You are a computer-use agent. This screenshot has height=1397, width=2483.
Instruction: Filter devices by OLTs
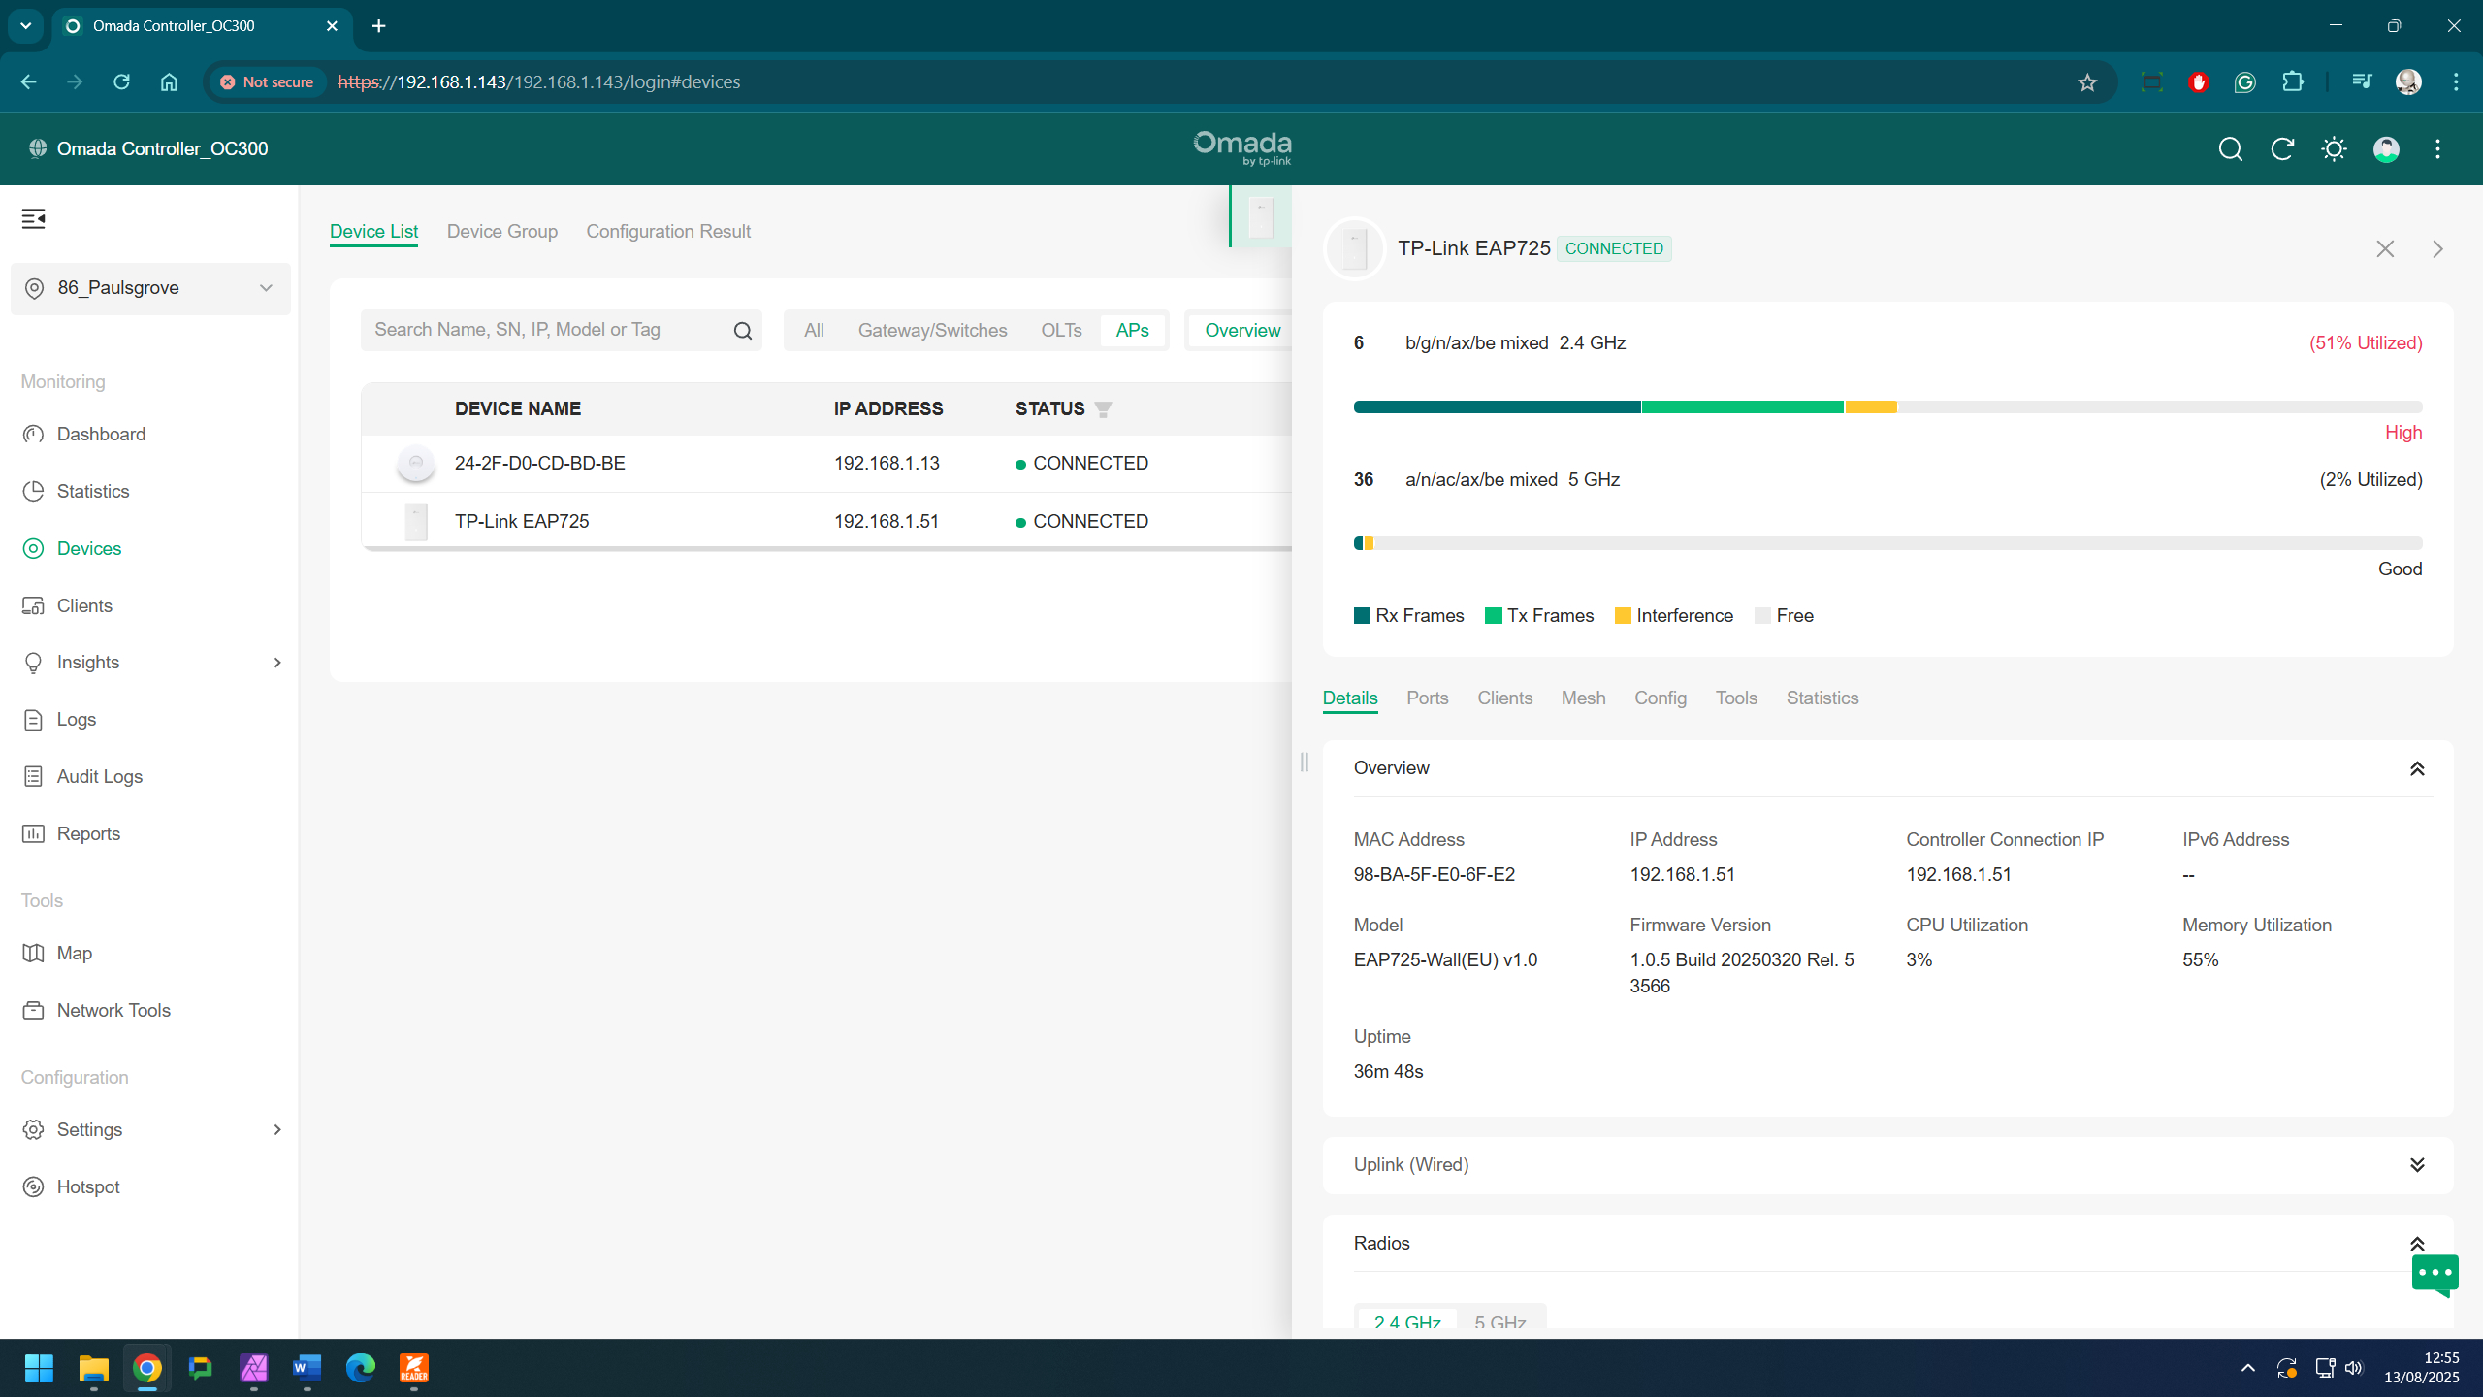[x=1061, y=331]
